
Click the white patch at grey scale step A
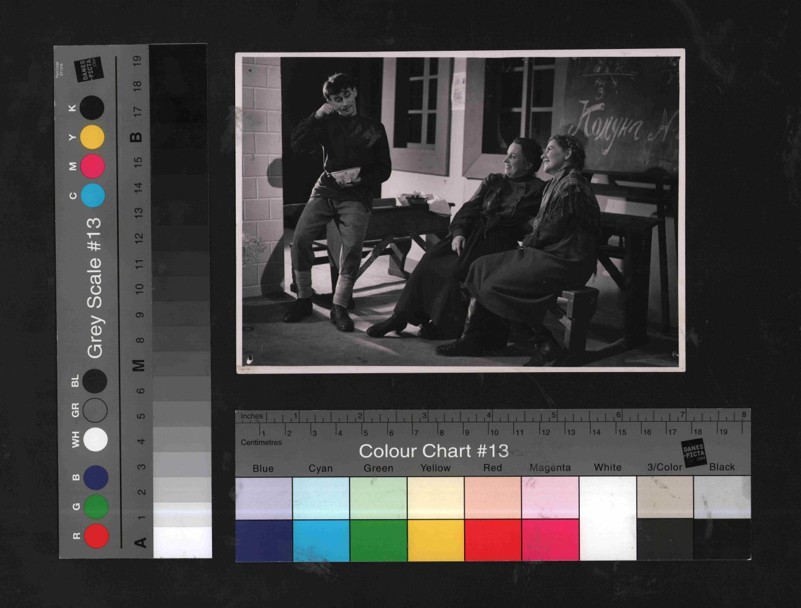point(182,542)
